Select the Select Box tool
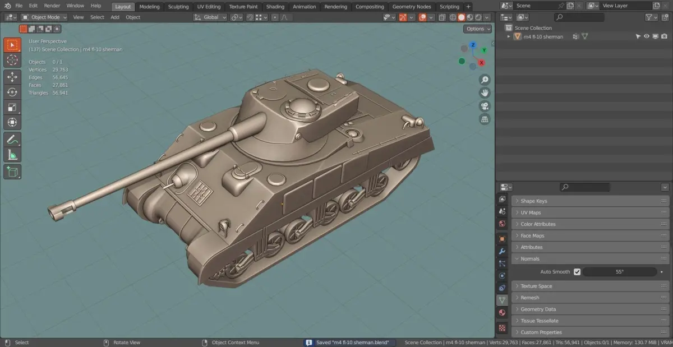This screenshot has height=347, width=673. point(12,45)
